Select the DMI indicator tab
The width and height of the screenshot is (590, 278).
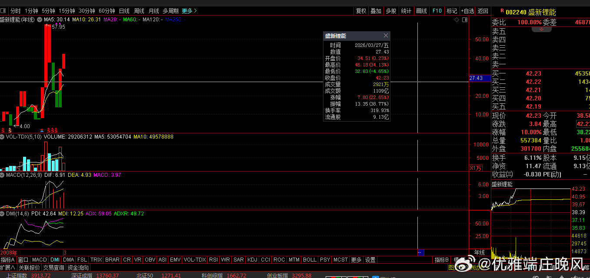pyautogui.click(x=55, y=260)
